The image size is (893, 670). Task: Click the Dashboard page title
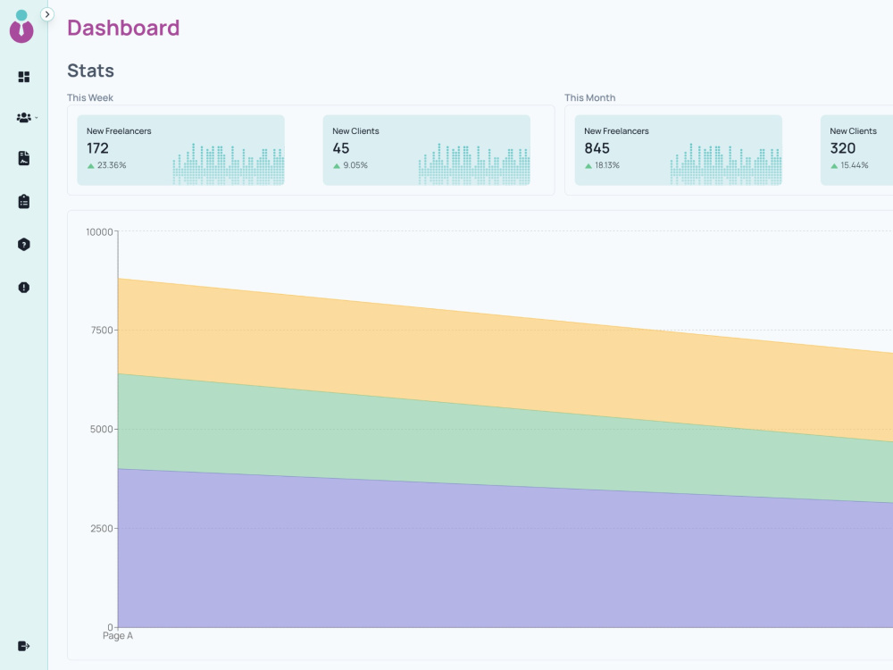123,28
